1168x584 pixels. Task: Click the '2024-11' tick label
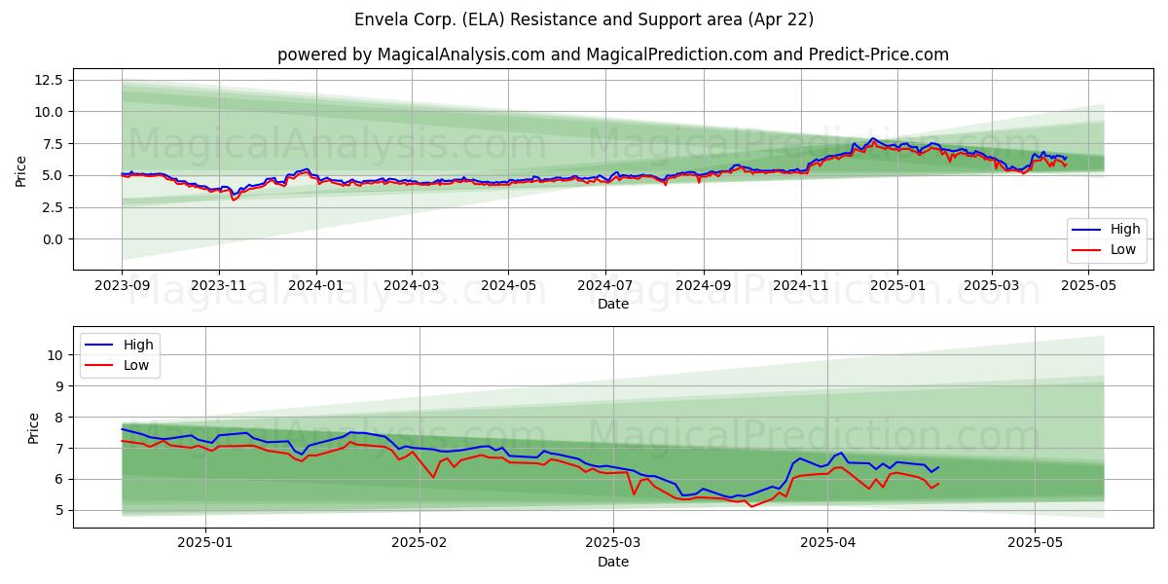pyautogui.click(x=800, y=285)
